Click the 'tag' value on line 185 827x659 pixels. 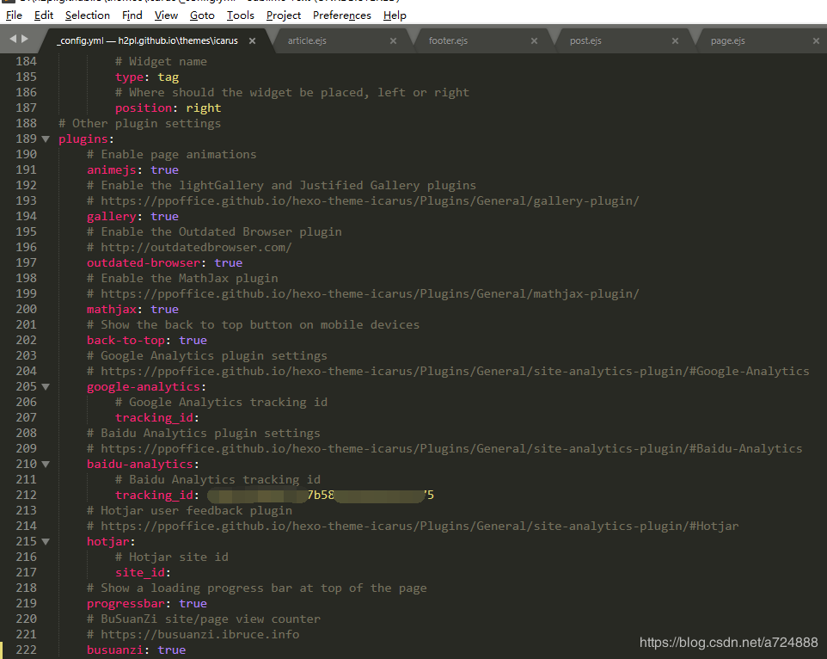[168, 77]
